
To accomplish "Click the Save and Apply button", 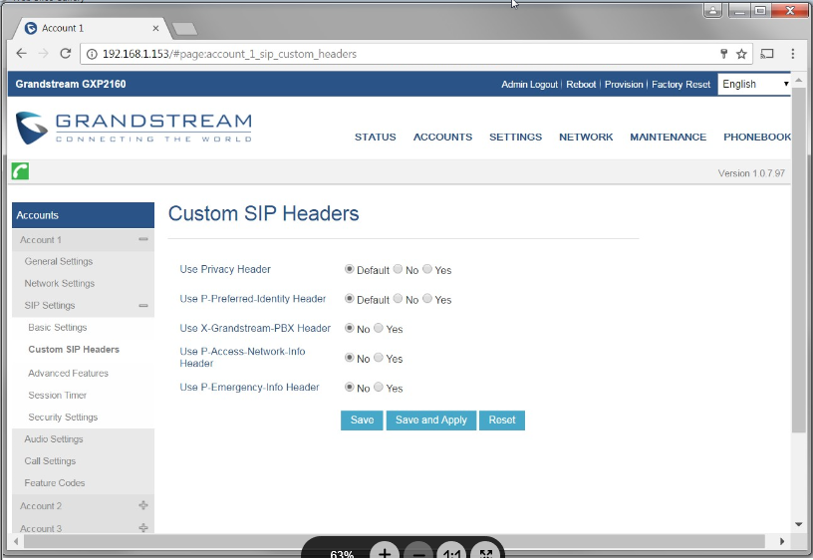I will coord(430,420).
